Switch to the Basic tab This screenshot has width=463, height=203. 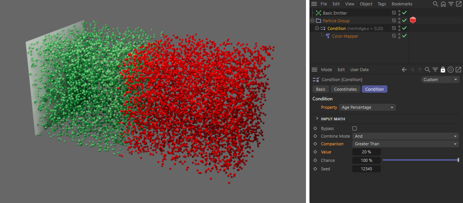click(321, 89)
